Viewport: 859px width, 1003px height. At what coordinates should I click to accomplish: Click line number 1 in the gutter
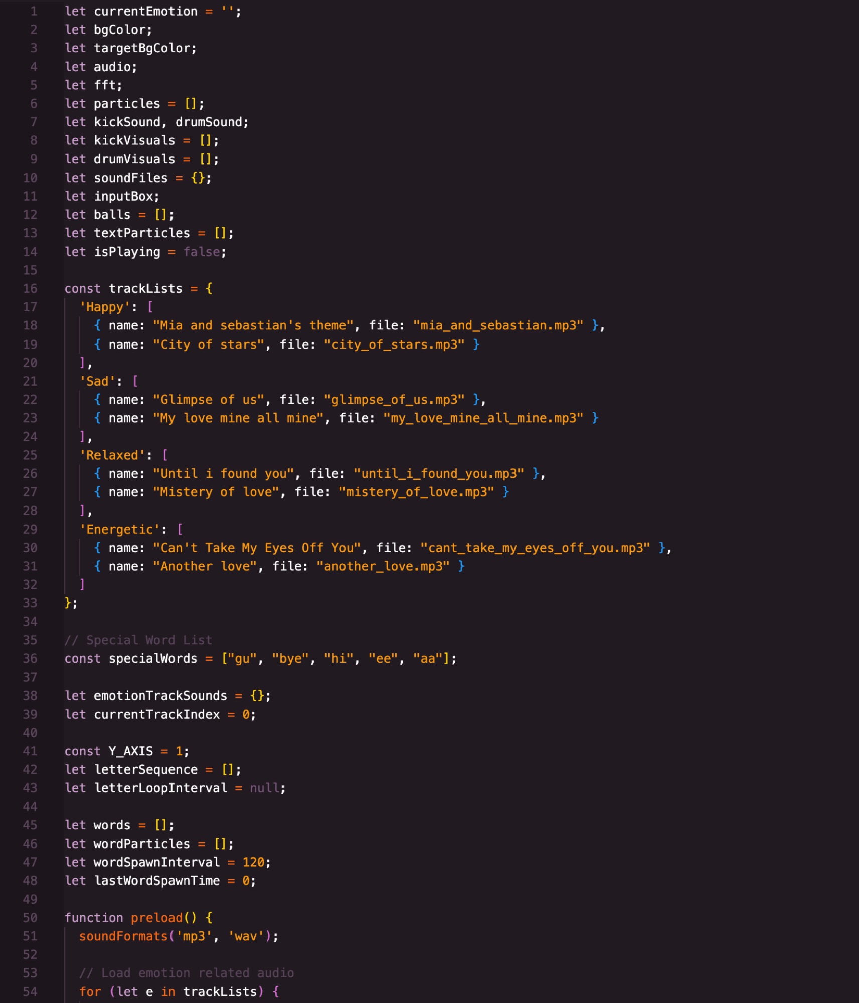pos(34,11)
